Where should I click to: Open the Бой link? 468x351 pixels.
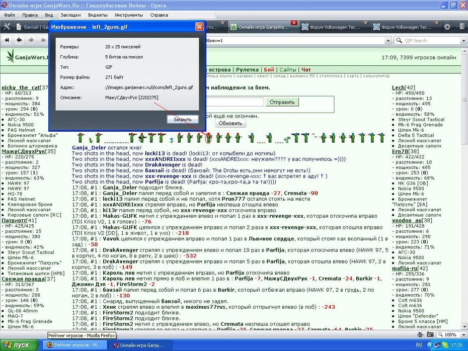[269, 69]
